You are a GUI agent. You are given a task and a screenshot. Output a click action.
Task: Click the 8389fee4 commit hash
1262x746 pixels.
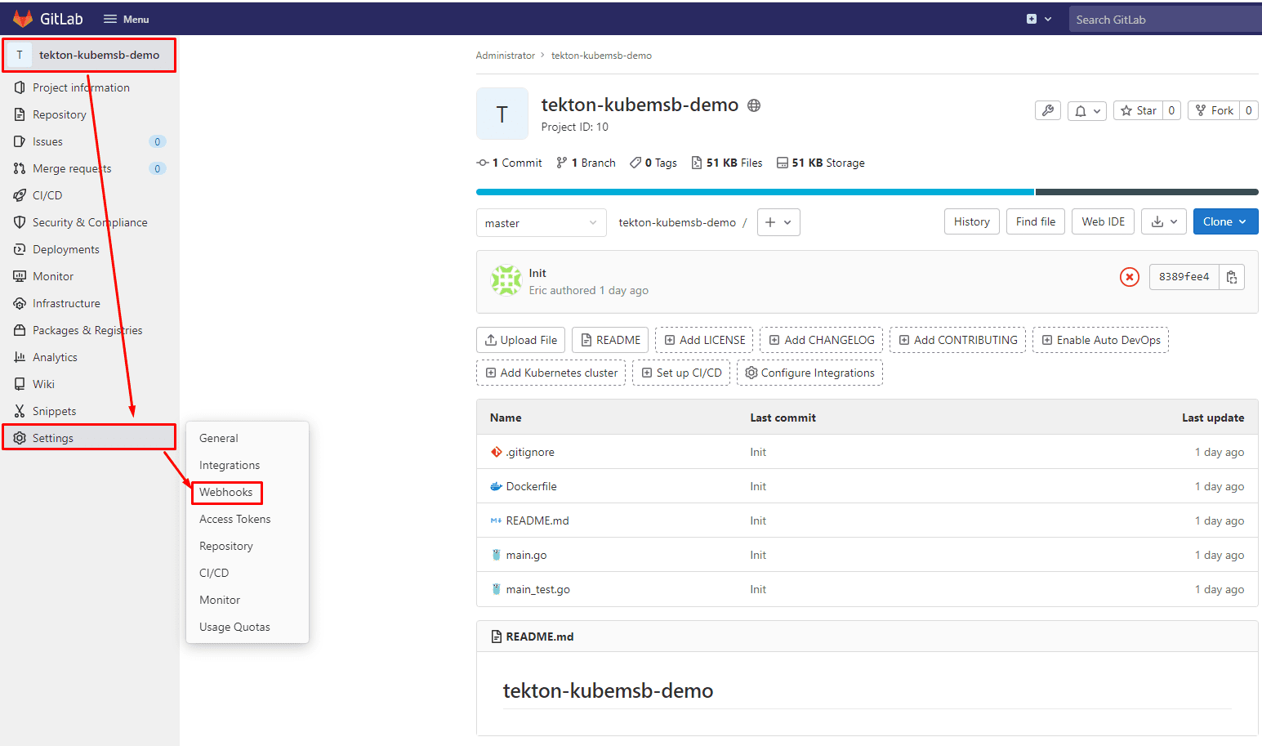coord(1184,277)
